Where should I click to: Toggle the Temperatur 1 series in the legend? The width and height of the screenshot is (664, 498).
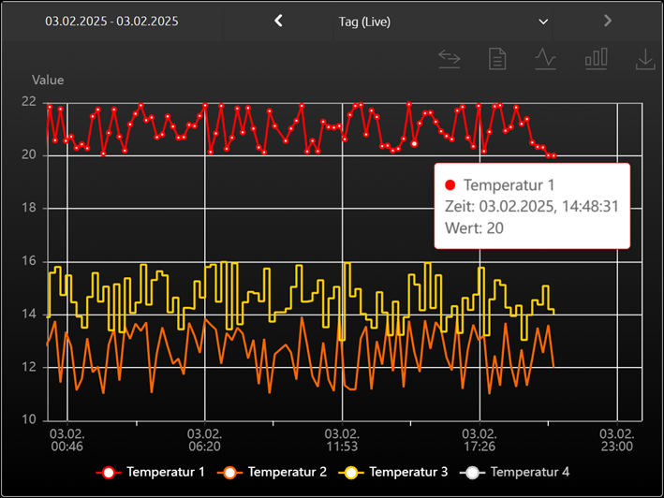166,472
